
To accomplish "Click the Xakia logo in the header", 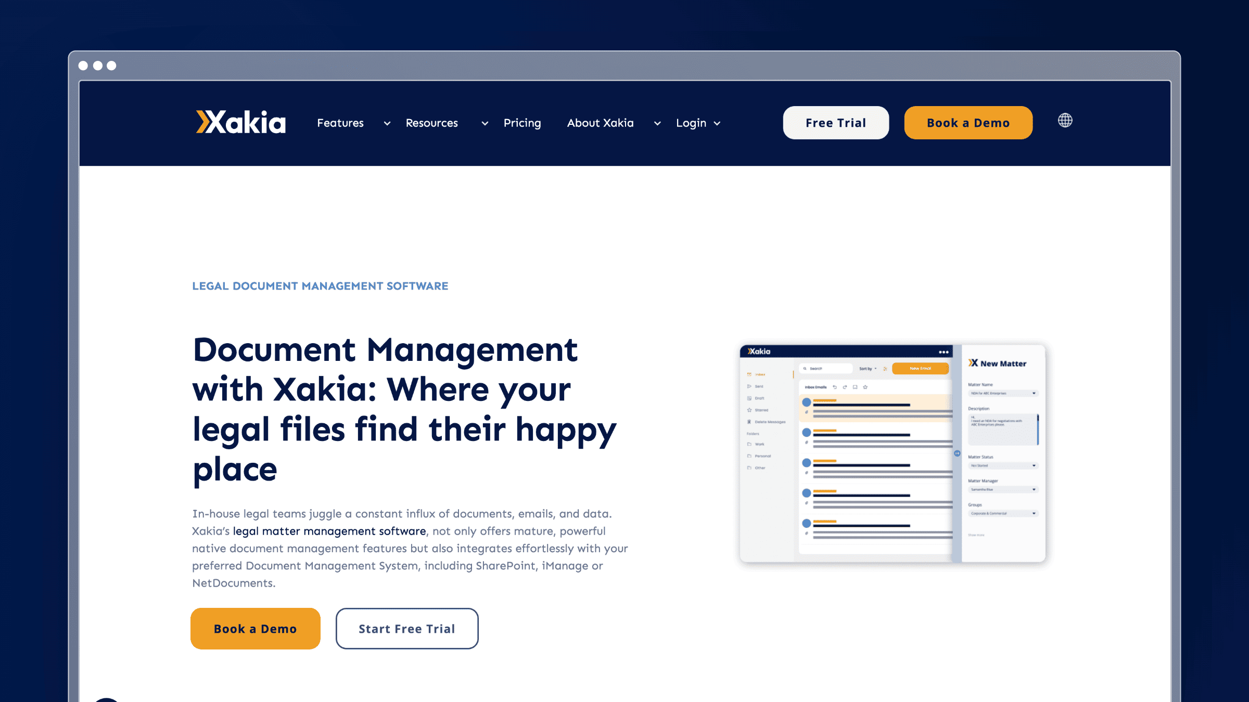I will 240,122.
